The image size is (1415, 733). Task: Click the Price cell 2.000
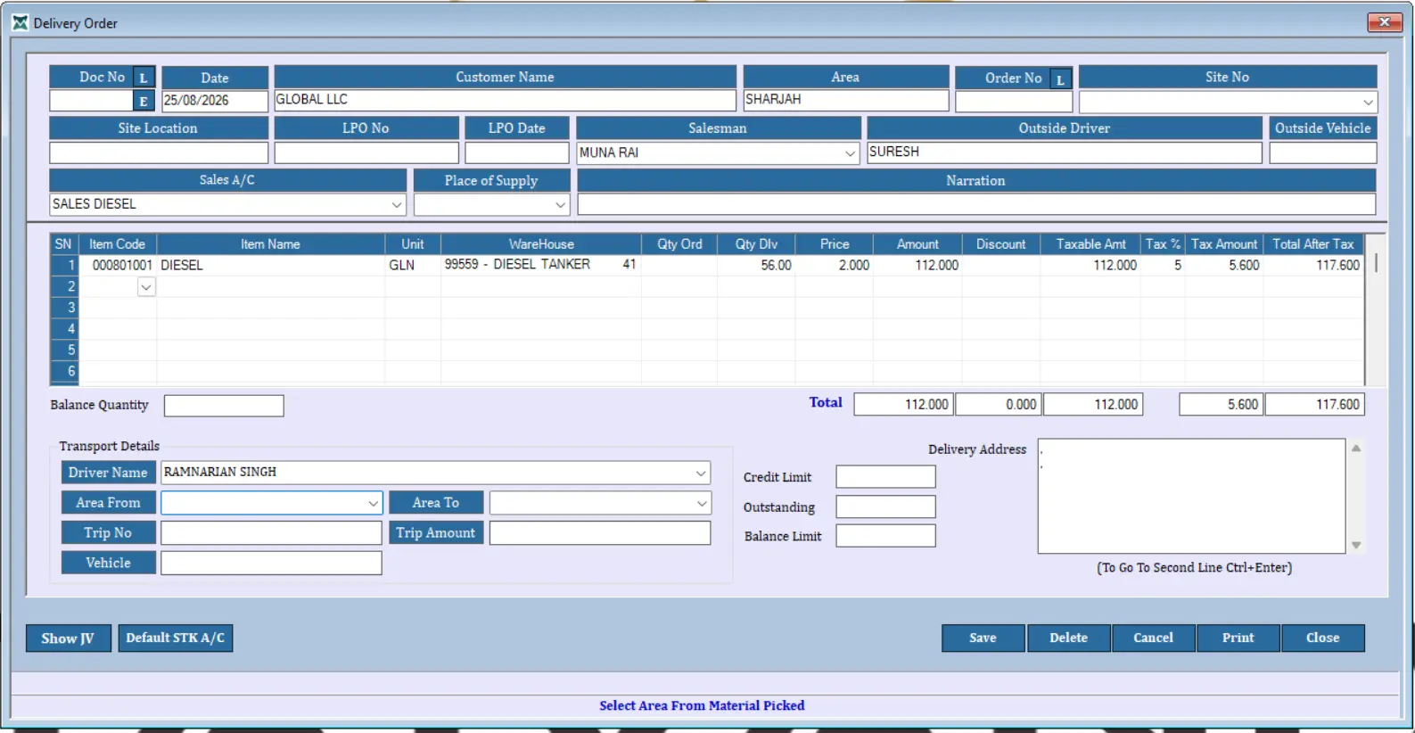pyautogui.click(x=835, y=265)
